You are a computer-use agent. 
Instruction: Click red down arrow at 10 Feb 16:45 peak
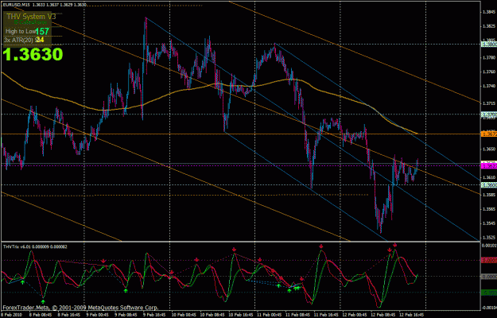pyautogui.click(x=234, y=250)
